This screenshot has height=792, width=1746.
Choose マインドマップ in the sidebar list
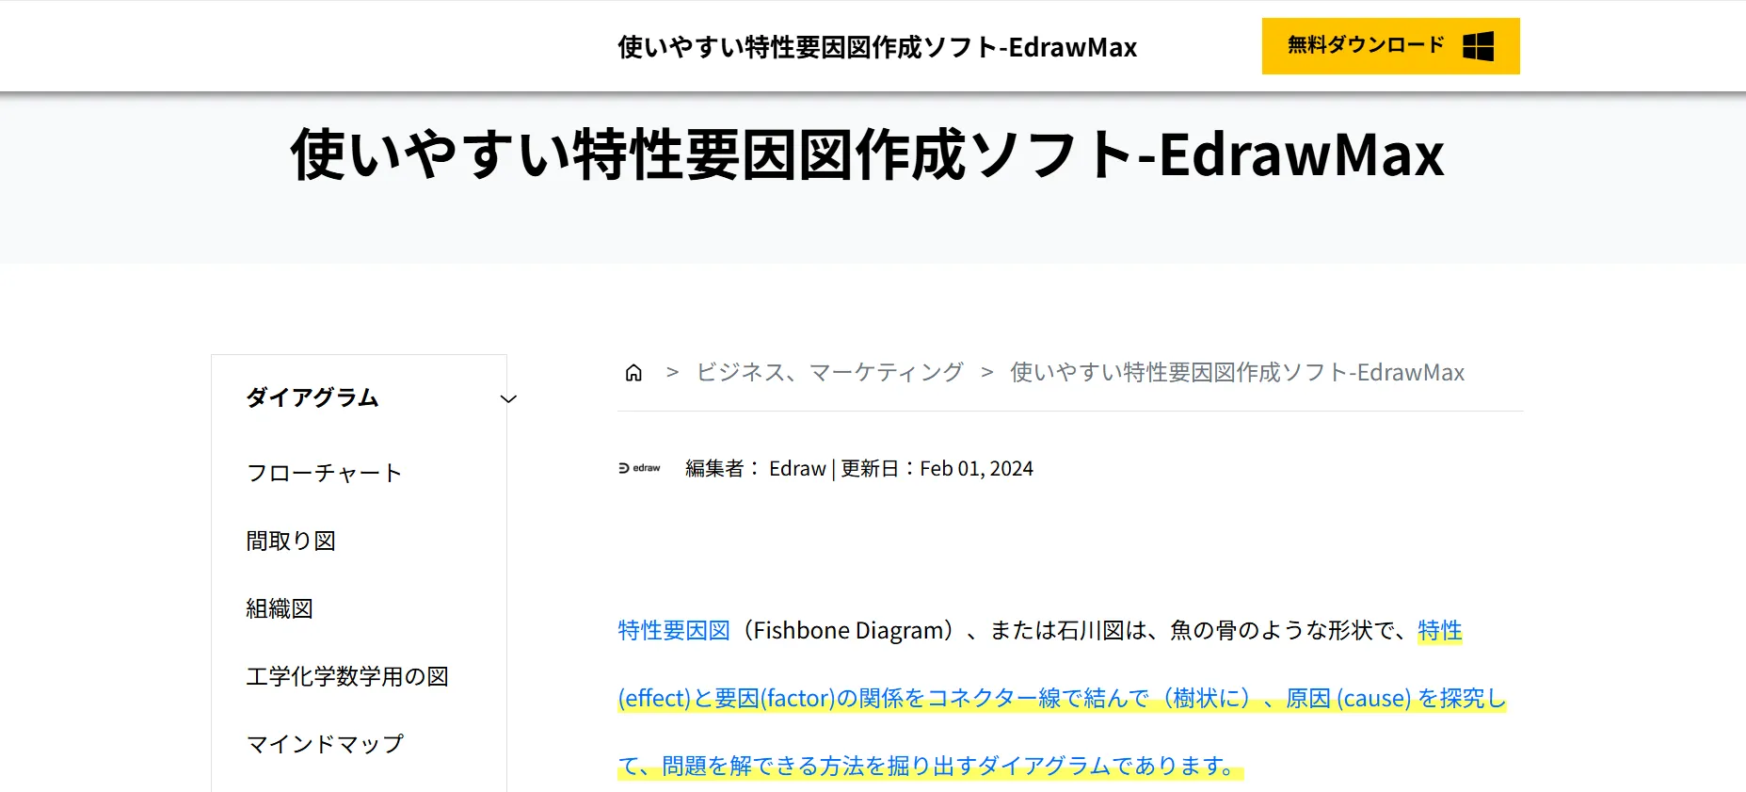pos(325,745)
